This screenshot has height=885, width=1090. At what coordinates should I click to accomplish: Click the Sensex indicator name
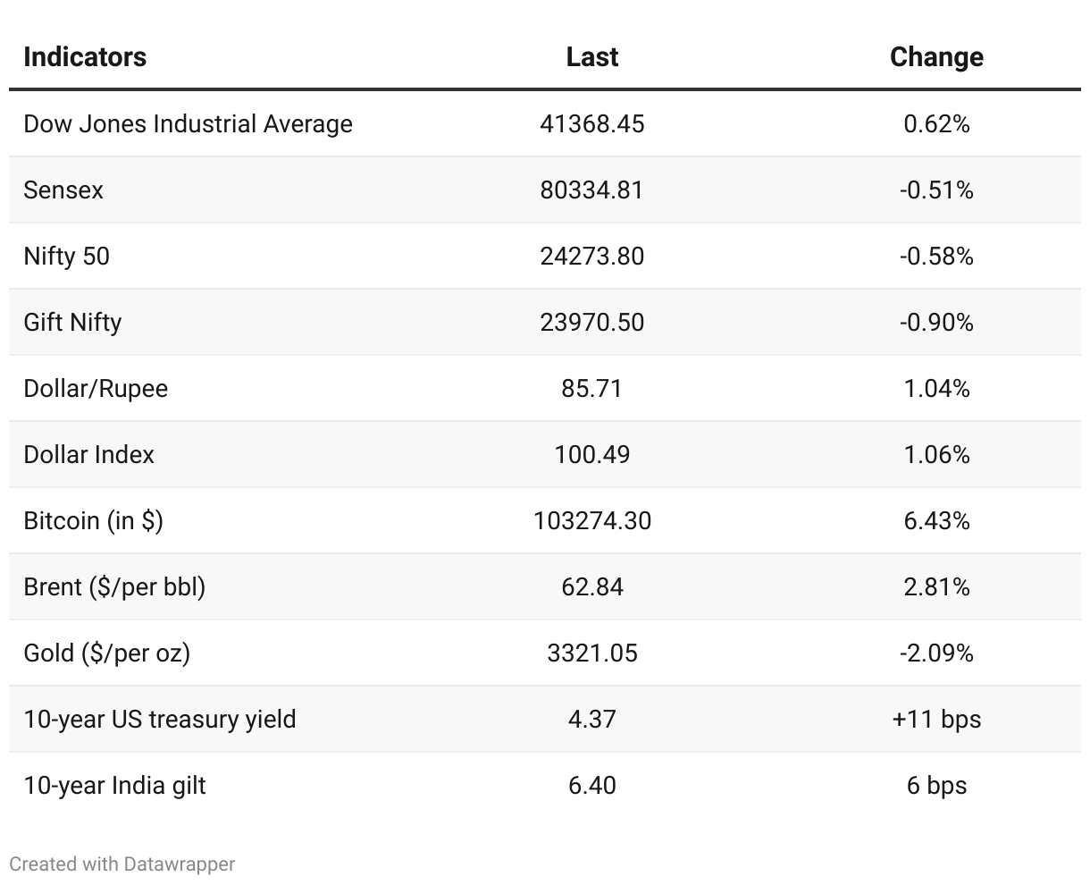pyautogui.click(x=63, y=190)
